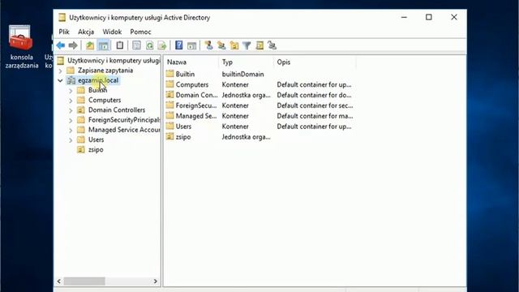The width and height of the screenshot is (519, 292).
Task: Select zsipo unit in the left tree
Action: coord(96,149)
